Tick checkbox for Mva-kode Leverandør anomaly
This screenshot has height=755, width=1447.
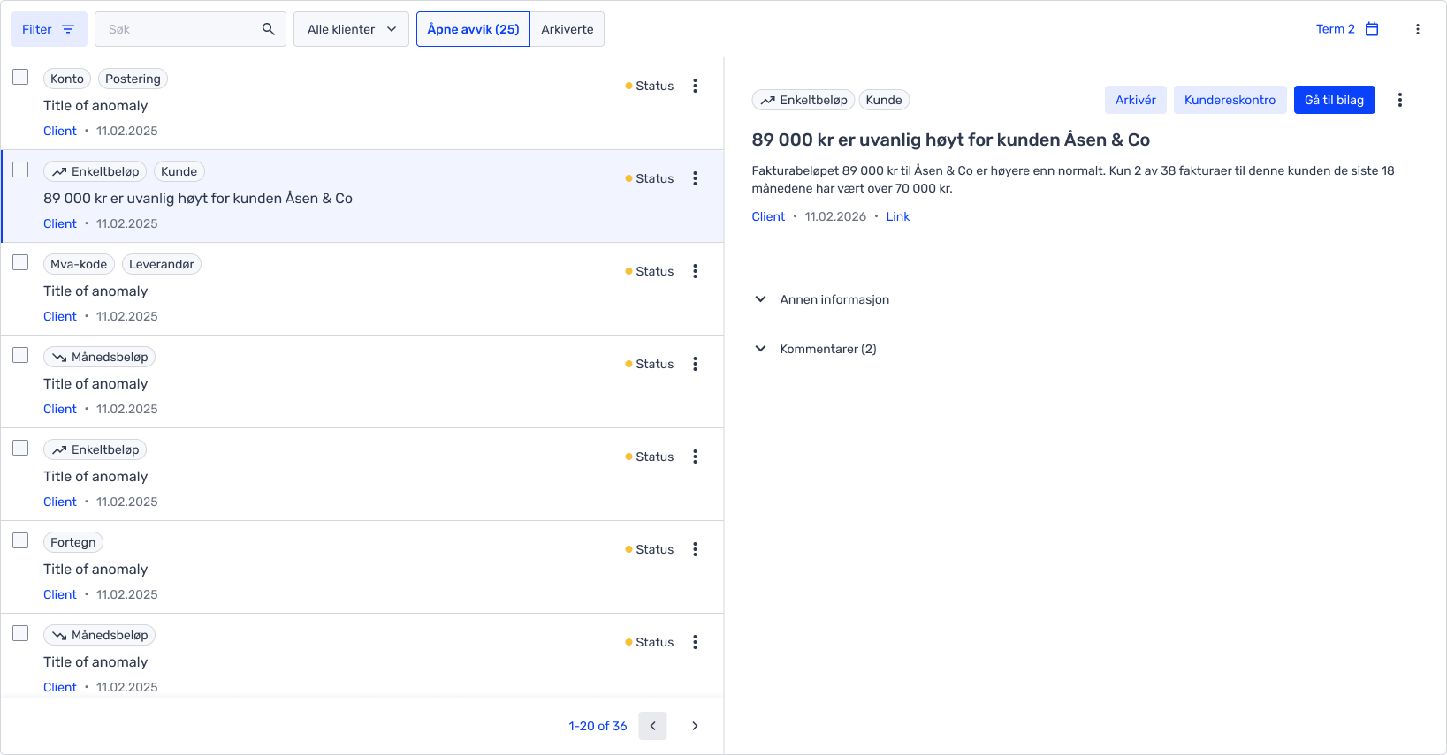pos(20,262)
